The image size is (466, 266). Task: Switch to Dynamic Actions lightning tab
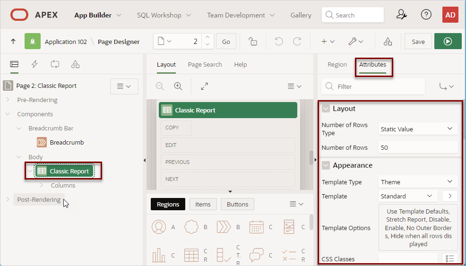point(35,64)
